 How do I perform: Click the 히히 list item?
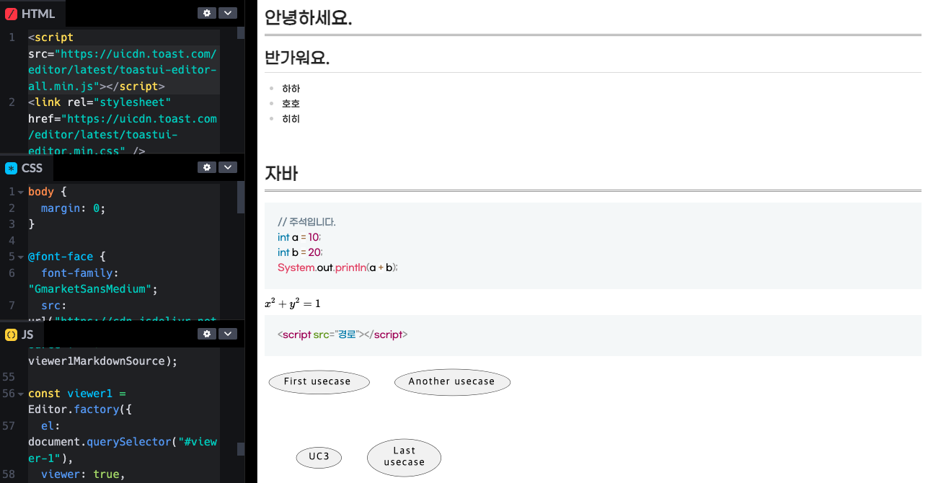pos(291,119)
